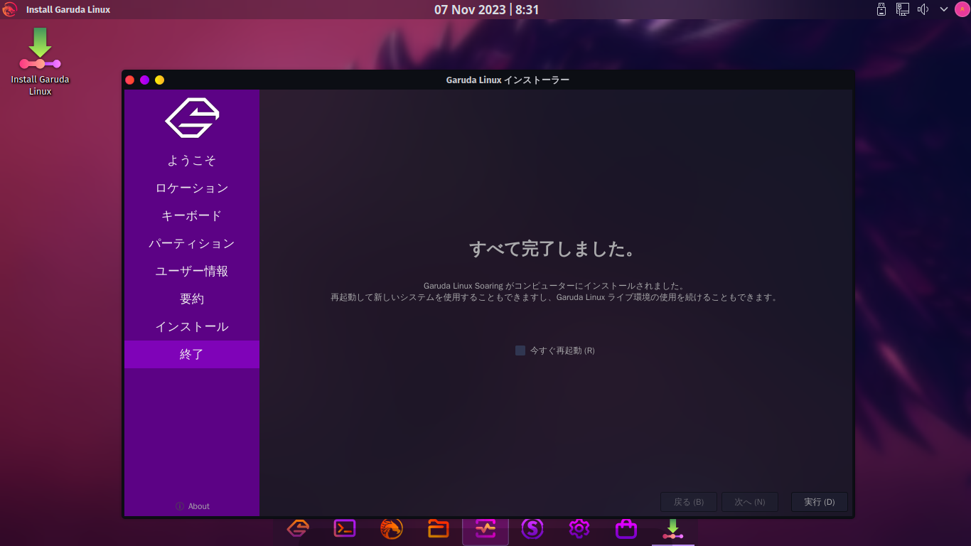
Task: Open the Garuda application launcher menu
Action: [9, 9]
